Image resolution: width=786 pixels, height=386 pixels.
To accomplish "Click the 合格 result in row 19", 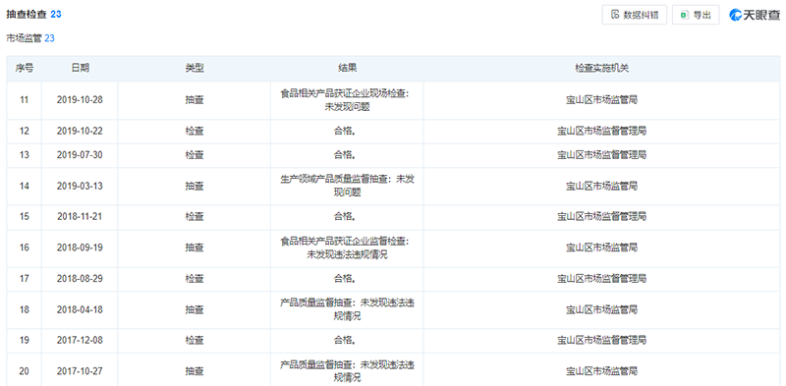I will tap(345, 341).
